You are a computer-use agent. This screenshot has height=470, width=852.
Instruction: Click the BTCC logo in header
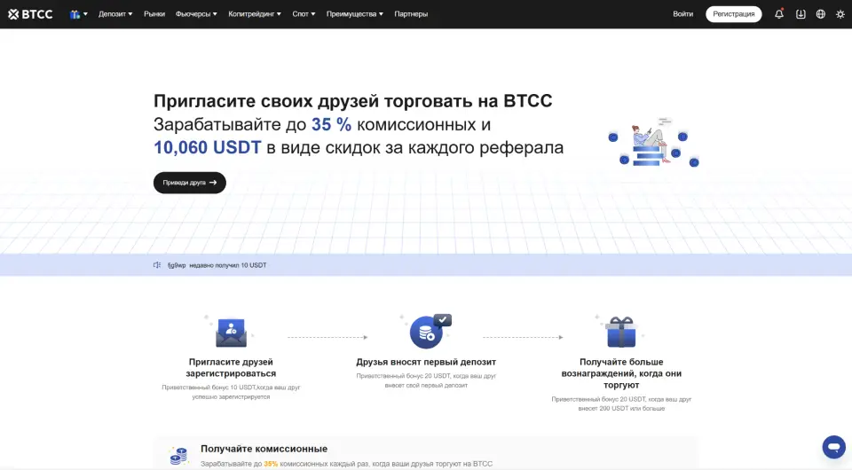[30, 14]
